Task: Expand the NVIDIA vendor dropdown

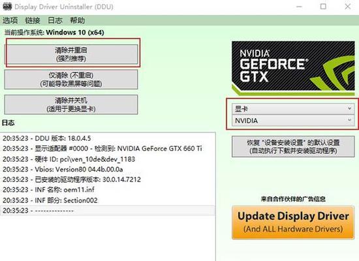Action: (292, 121)
